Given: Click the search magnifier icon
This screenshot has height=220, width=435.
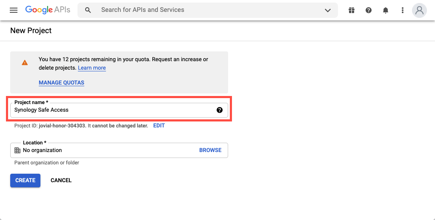Looking at the screenshot, I should point(88,10).
